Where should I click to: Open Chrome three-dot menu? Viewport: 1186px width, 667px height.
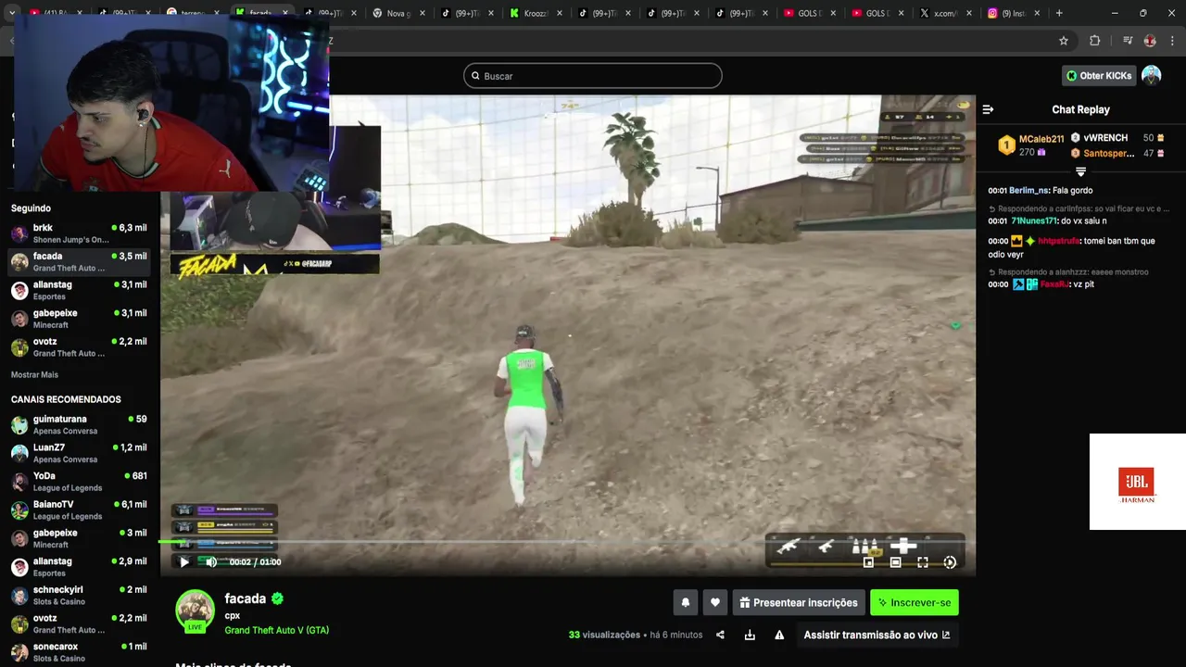coord(1173,41)
